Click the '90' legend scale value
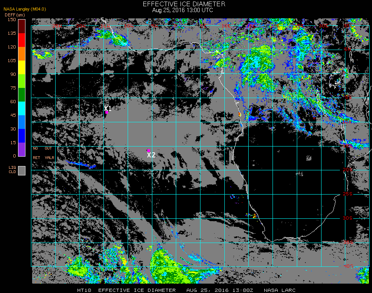Screen dimensions: 372x293 coord(13,74)
